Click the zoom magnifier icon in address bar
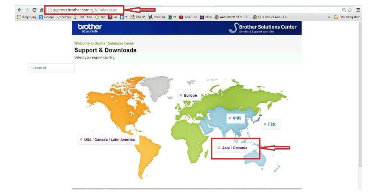This screenshot has height=195, width=377. (x=344, y=10)
